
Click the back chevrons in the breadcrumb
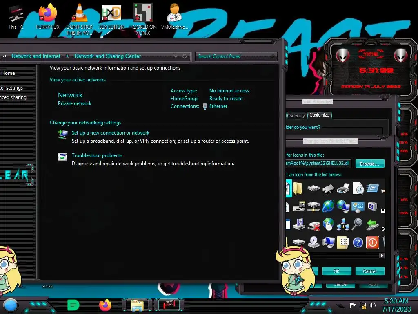click(x=4, y=56)
